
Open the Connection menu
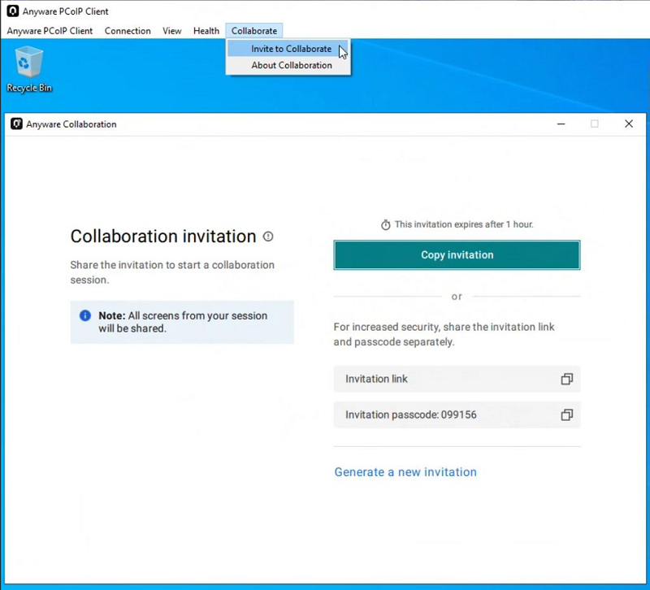(128, 31)
